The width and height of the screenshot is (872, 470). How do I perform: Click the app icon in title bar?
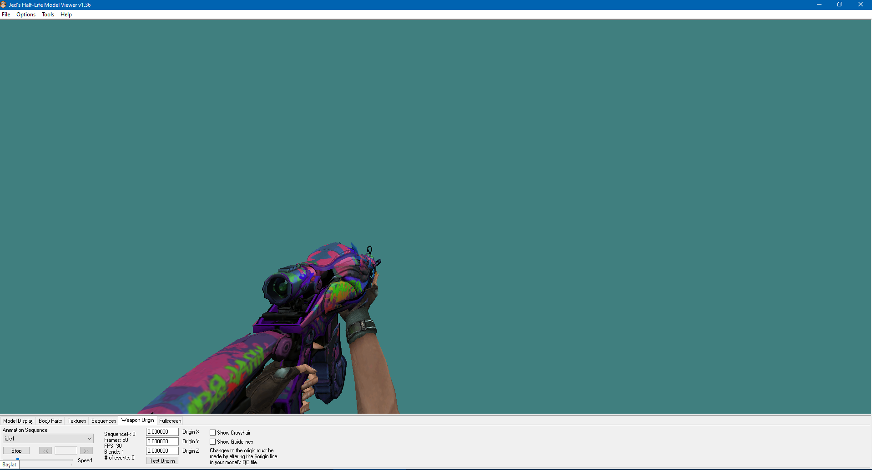click(4, 5)
